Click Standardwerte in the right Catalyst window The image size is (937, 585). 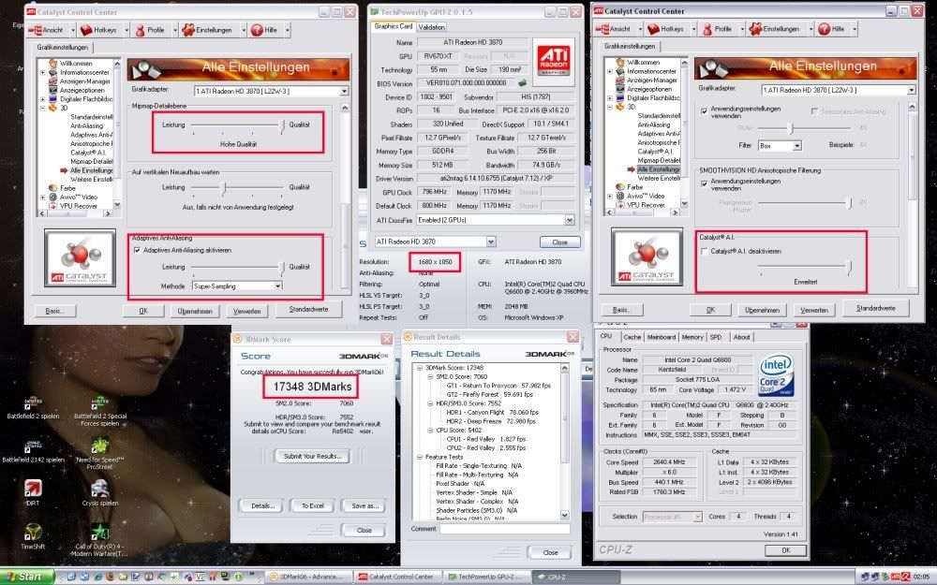[875, 308]
